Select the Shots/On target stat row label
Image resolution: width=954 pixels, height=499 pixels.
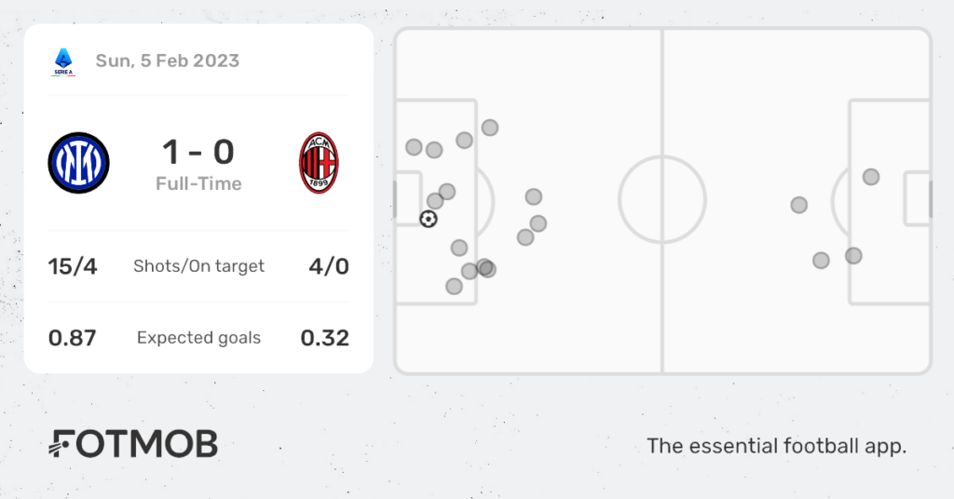(199, 266)
